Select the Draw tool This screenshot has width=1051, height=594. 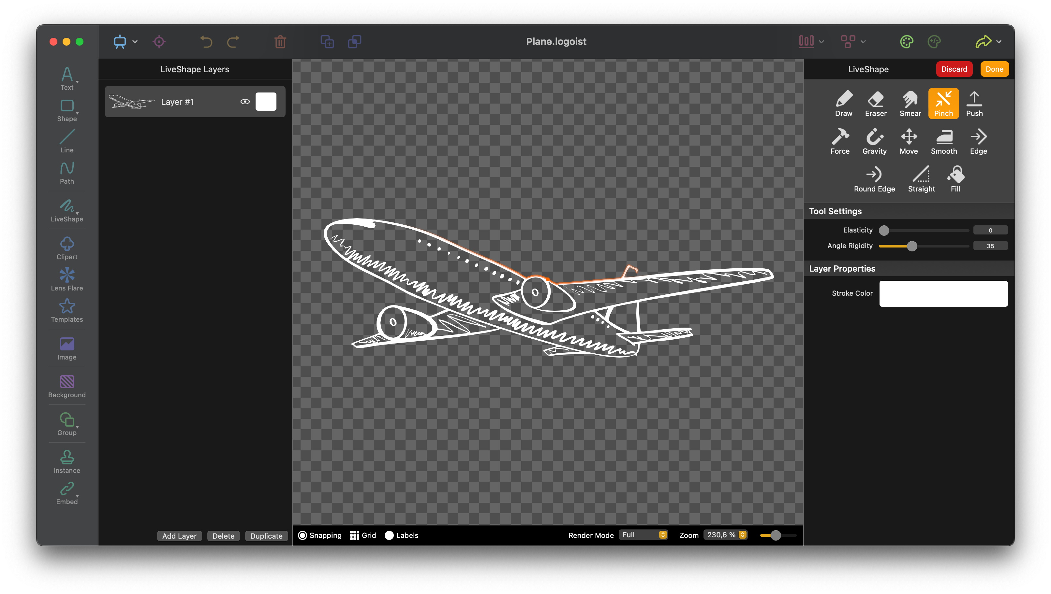point(843,104)
